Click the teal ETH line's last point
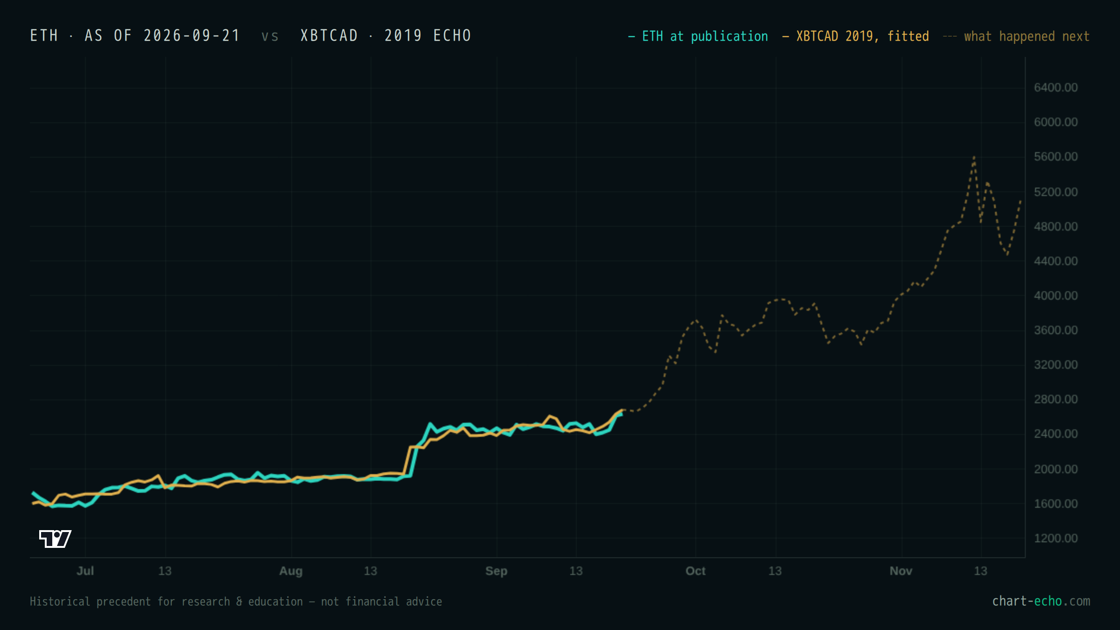The height and width of the screenshot is (630, 1120). tap(621, 414)
